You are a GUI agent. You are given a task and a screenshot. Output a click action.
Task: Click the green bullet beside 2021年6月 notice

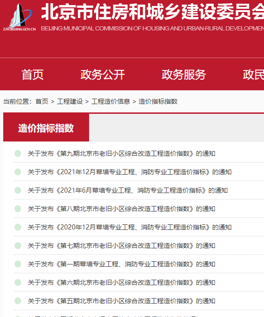pyautogui.click(x=18, y=190)
